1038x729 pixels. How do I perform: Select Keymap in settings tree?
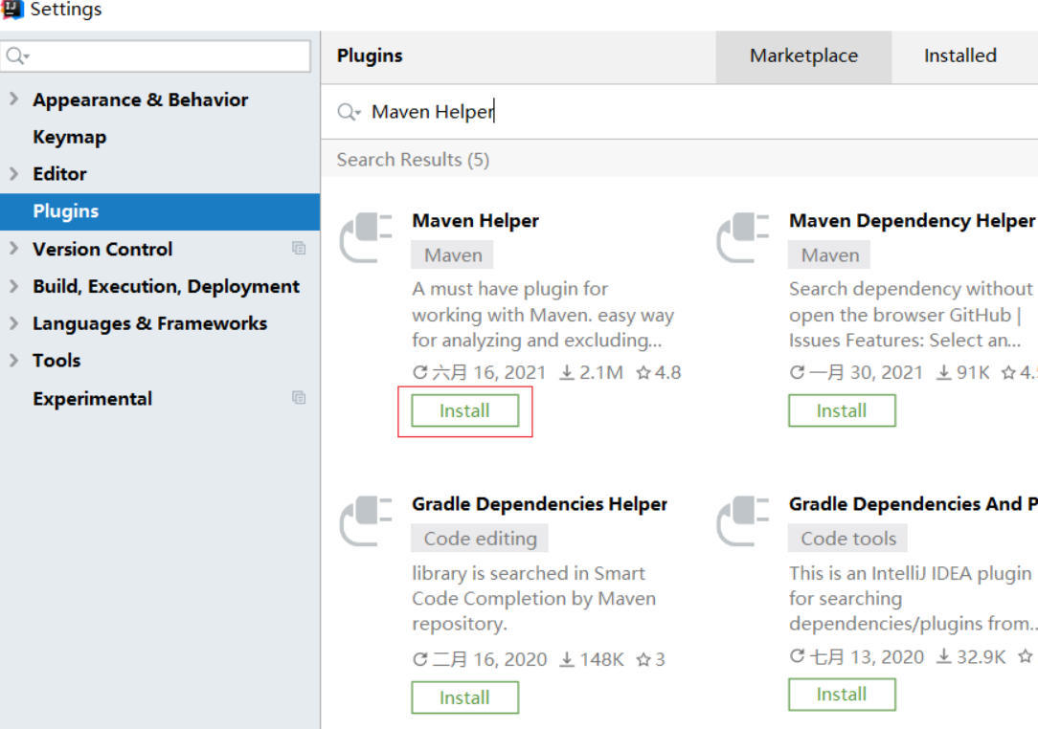[x=70, y=137]
